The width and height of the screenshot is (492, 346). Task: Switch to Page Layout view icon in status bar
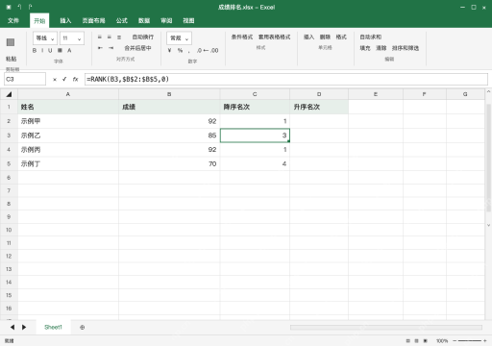416,341
